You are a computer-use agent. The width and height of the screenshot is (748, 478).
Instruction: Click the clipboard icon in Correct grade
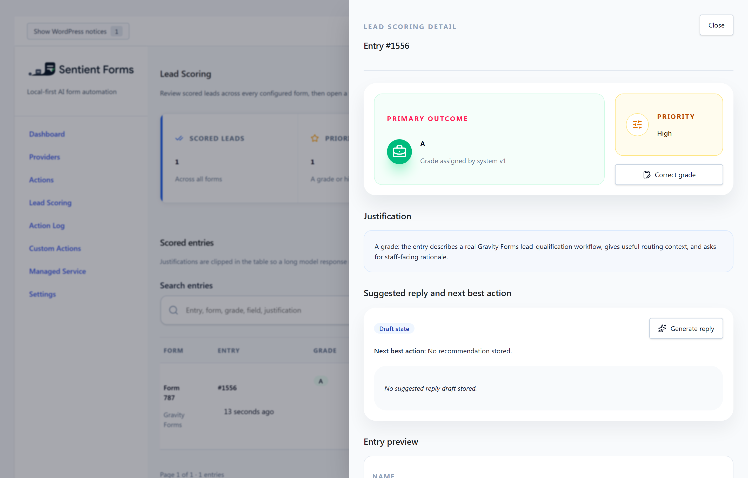point(647,175)
